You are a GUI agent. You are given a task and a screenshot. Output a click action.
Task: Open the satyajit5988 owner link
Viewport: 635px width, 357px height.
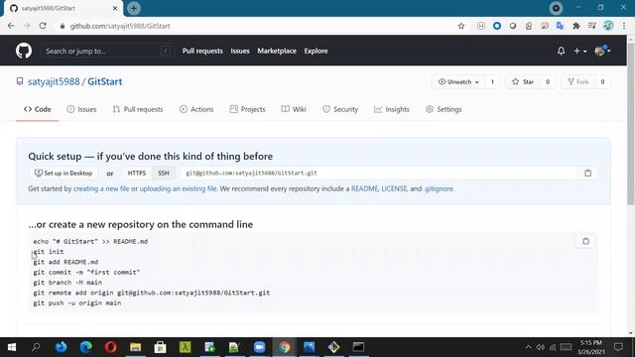click(x=54, y=81)
